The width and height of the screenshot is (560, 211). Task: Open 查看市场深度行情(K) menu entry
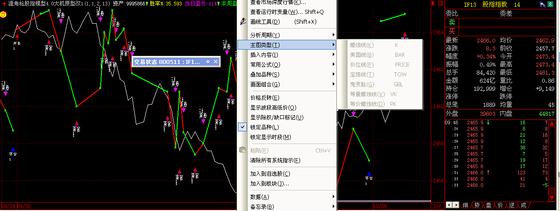pyautogui.click(x=287, y=3)
